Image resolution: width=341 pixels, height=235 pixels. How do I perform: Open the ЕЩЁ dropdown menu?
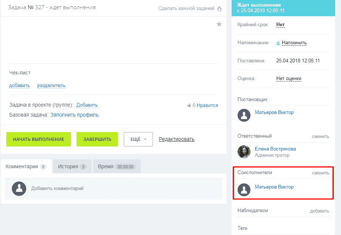138,139
